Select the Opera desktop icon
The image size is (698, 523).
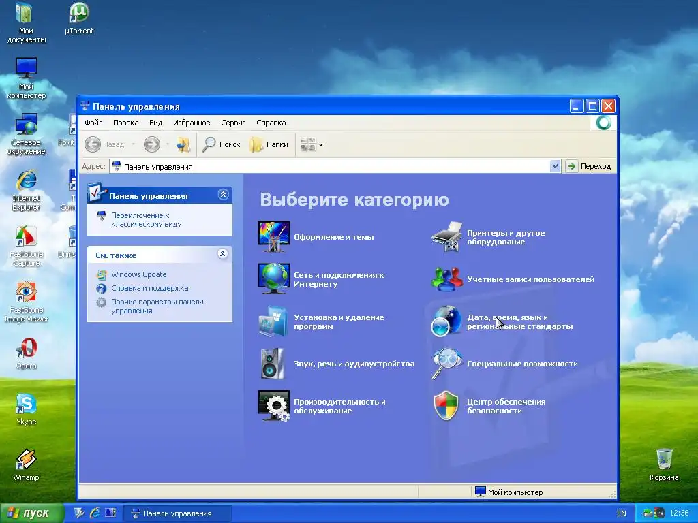pos(27,353)
